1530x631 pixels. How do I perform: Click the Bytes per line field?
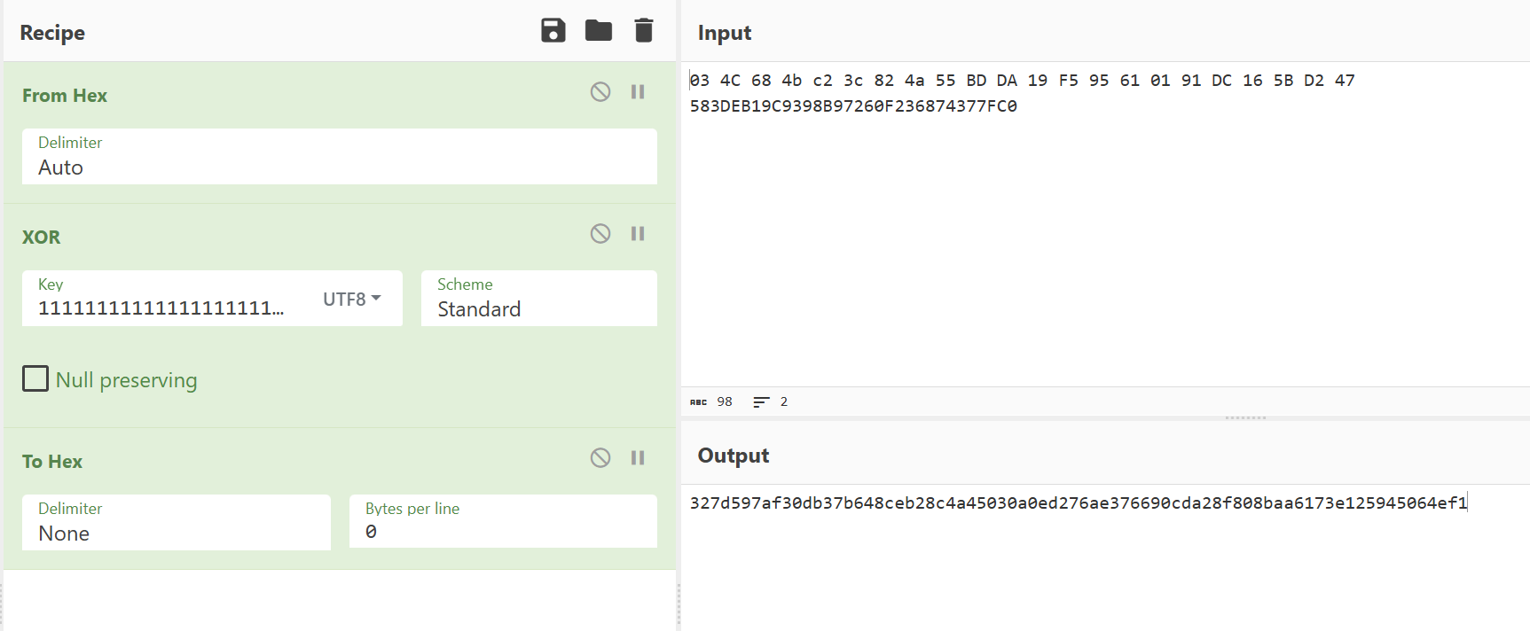click(503, 521)
